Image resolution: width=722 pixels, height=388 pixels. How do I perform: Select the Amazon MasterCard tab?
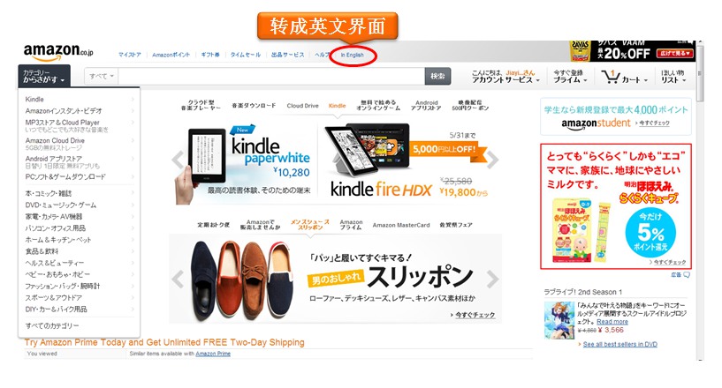(x=401, y=225)
